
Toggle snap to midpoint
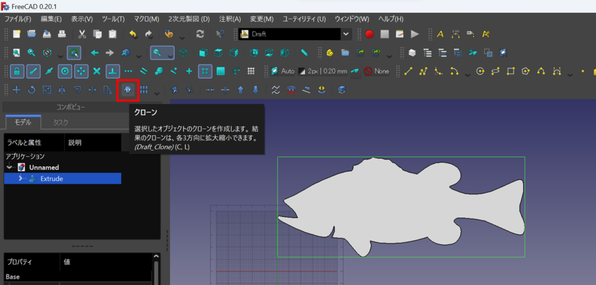(49, 71)
